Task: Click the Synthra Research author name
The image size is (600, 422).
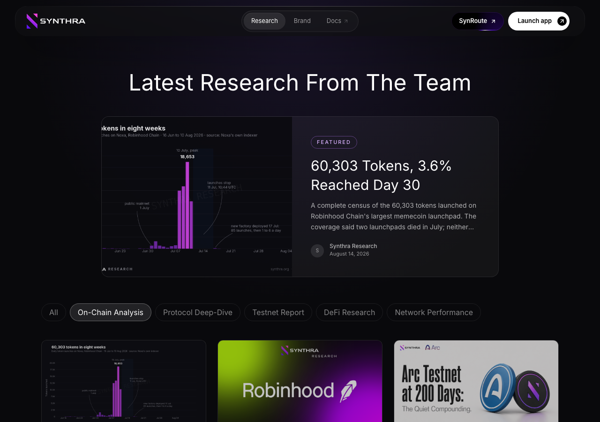Action: click(353, 246)
